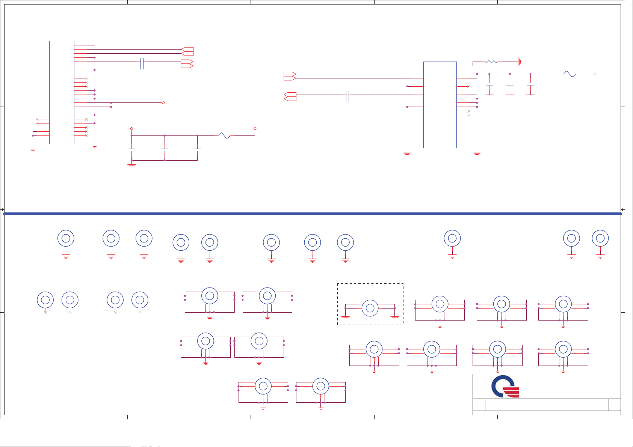Select the right-pointing off-page connectors beside the left capacitor
633x447 pixels.
coord(187,64)
